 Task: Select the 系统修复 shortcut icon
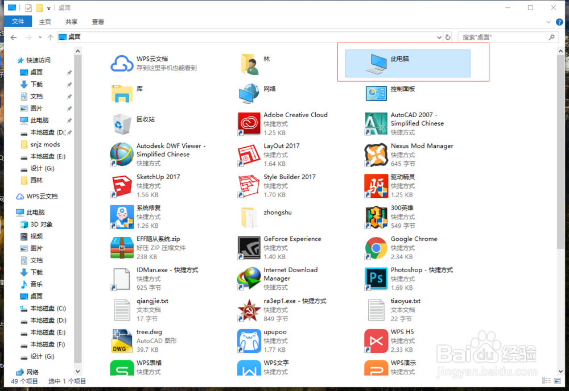tap(122, 217)
